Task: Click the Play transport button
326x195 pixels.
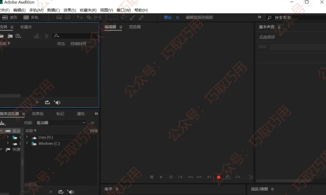Action: point(161,177)
